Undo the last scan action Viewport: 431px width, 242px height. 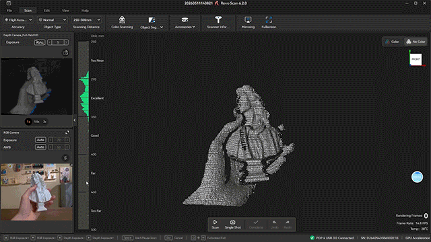tap(274, 224)
